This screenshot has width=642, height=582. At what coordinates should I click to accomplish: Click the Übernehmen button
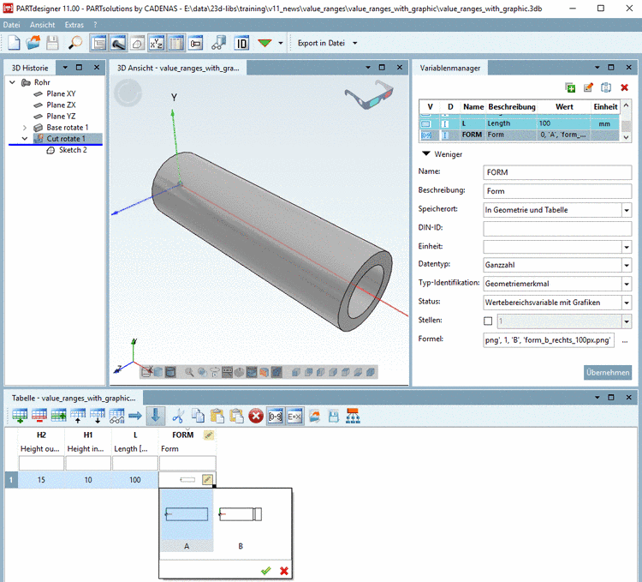coord(608,373)
